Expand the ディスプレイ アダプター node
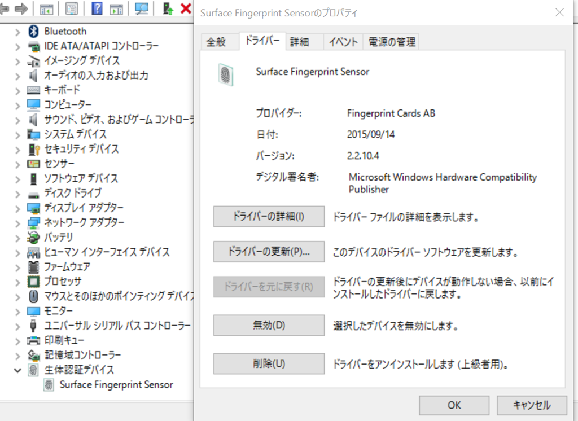The width and height of the screenshot is (578, 421). [17, 209]
